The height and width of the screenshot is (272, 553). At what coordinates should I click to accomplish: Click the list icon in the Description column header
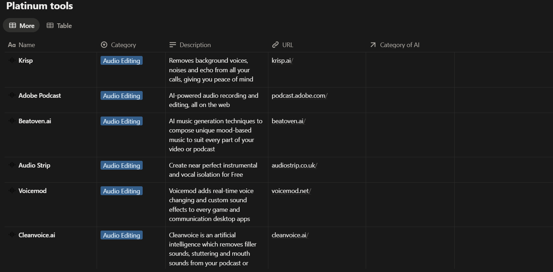point(172,45)
